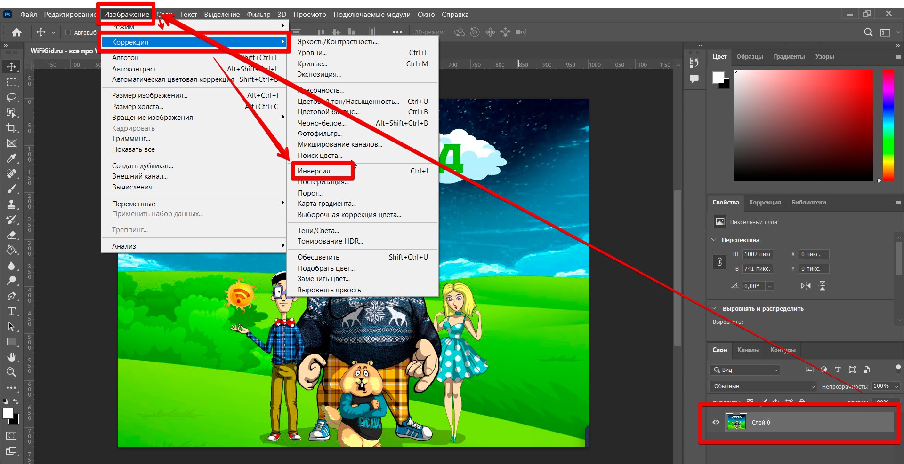Viewport: 904px width, 464px height.
Task: Open the Edit Toolbar three-dots button
Action: [x=11, y=388]
